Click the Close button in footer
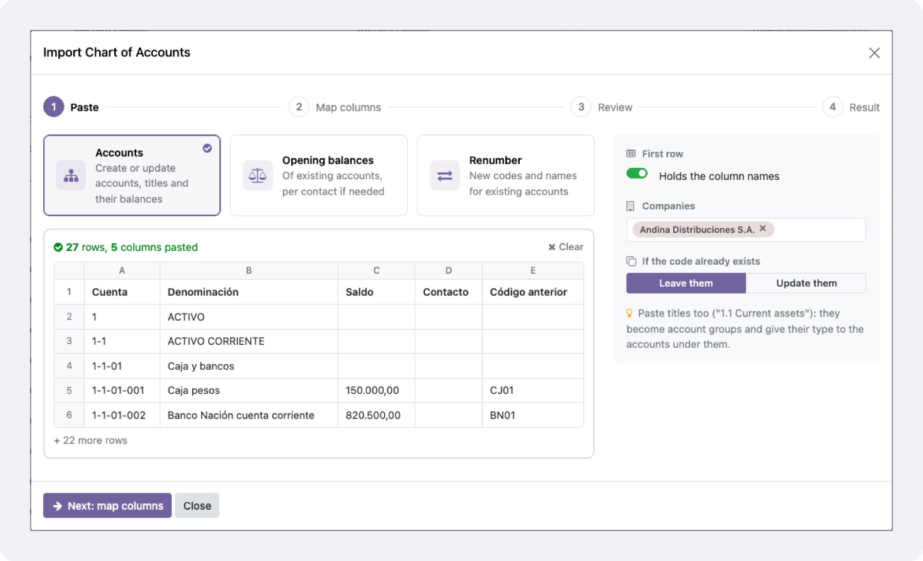Screen dimensions: 923x561 click(197, 506)
